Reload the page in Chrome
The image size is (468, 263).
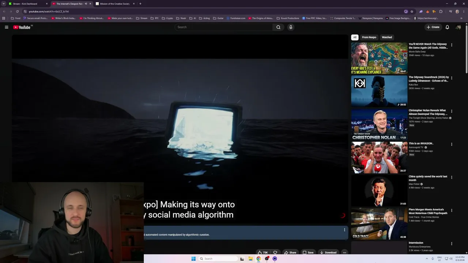point(17,11)
